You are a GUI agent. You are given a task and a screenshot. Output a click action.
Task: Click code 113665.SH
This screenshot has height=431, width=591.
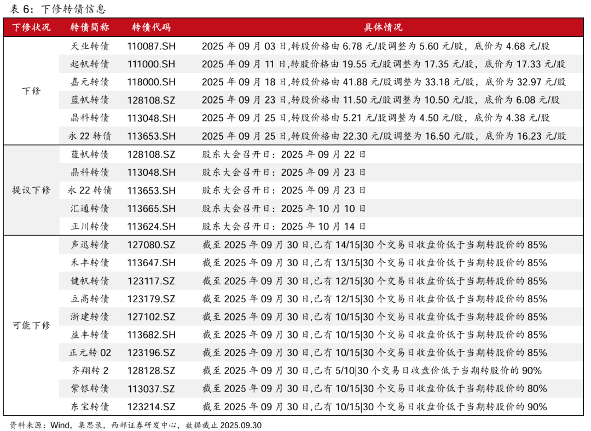151,209
